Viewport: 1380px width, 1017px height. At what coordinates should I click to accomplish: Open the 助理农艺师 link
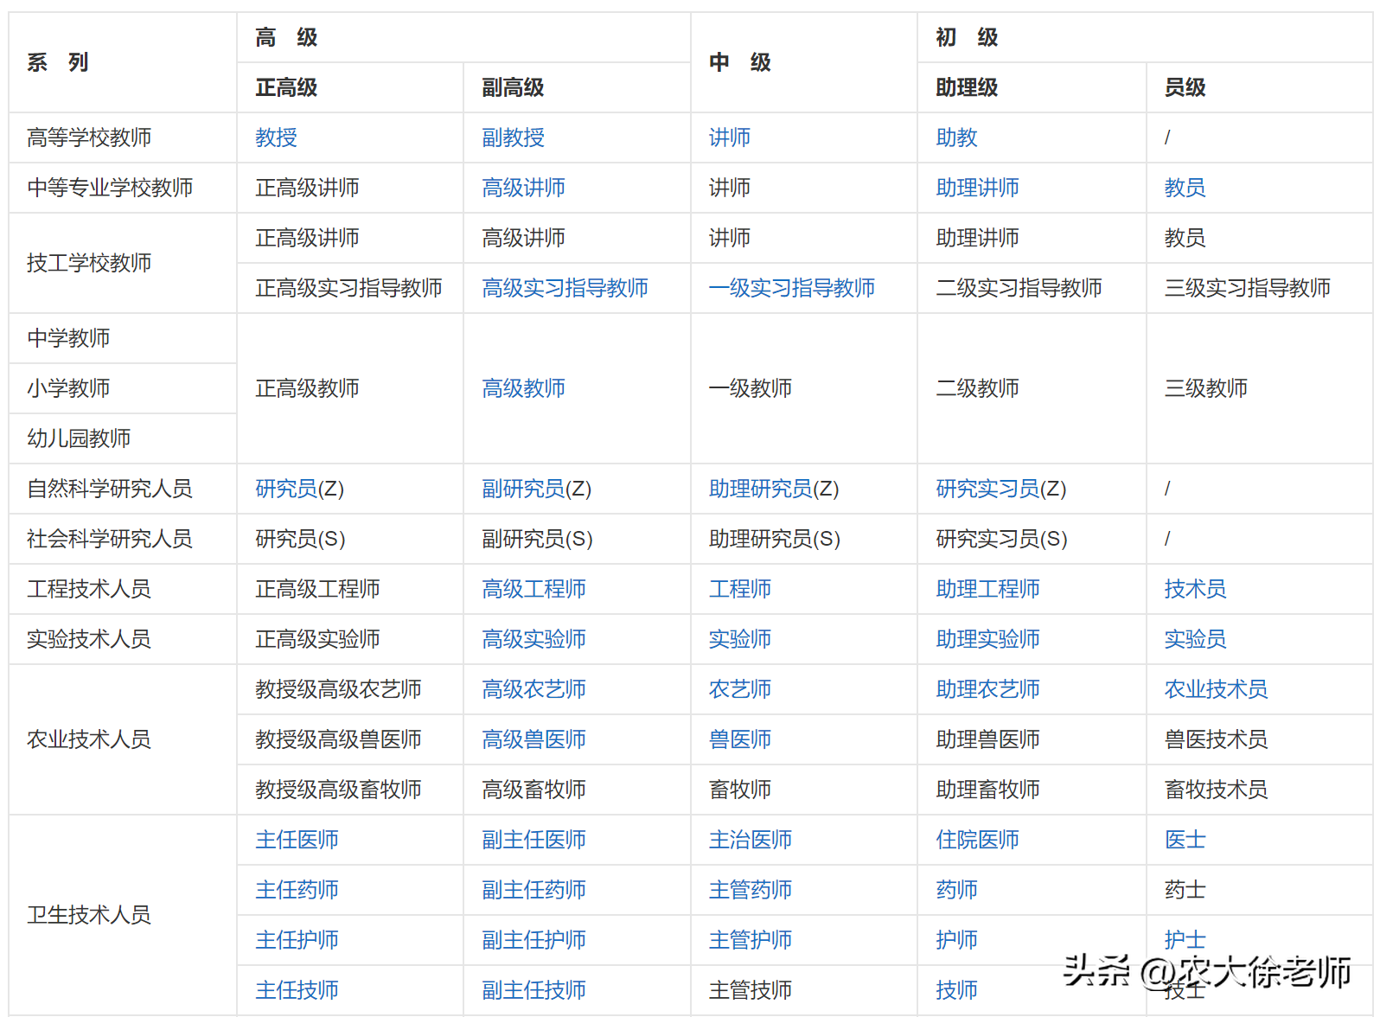point(987,689)
